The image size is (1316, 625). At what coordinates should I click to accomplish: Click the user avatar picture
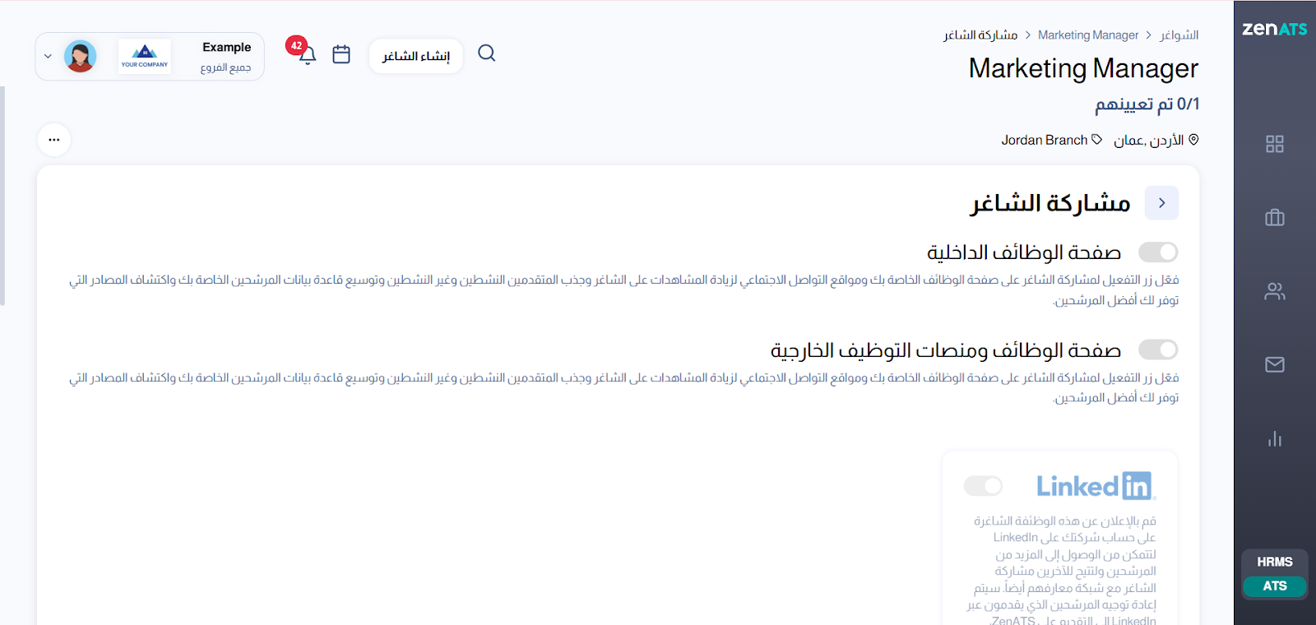(81, 57)
